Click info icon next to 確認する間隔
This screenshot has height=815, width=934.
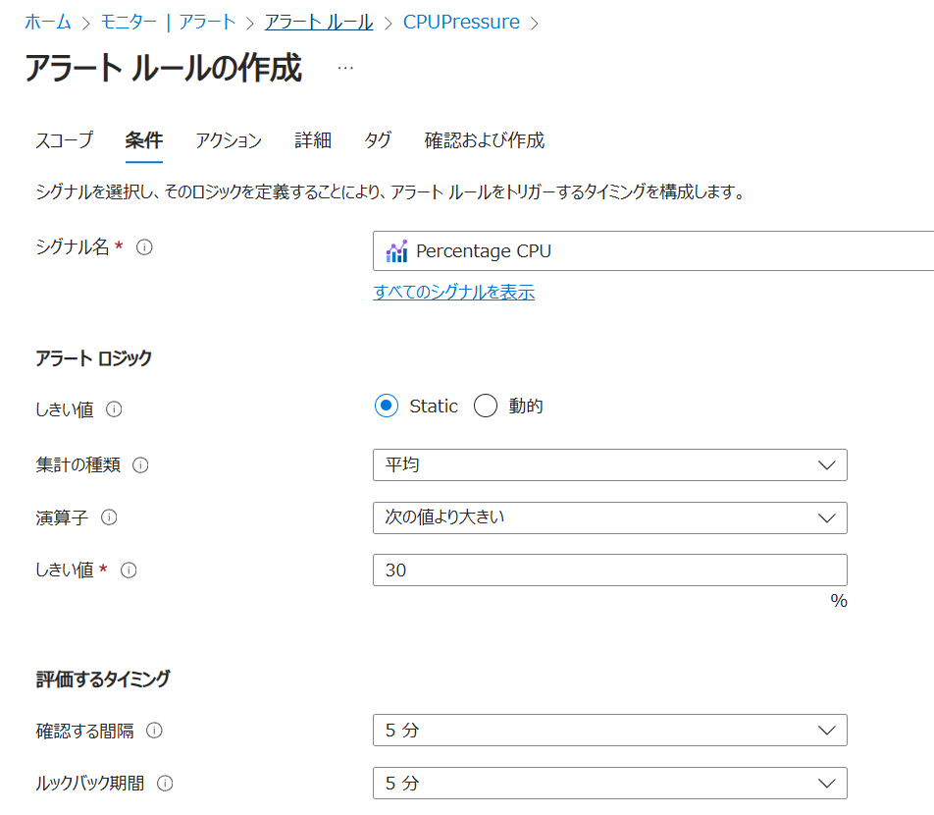coord(154,731)
